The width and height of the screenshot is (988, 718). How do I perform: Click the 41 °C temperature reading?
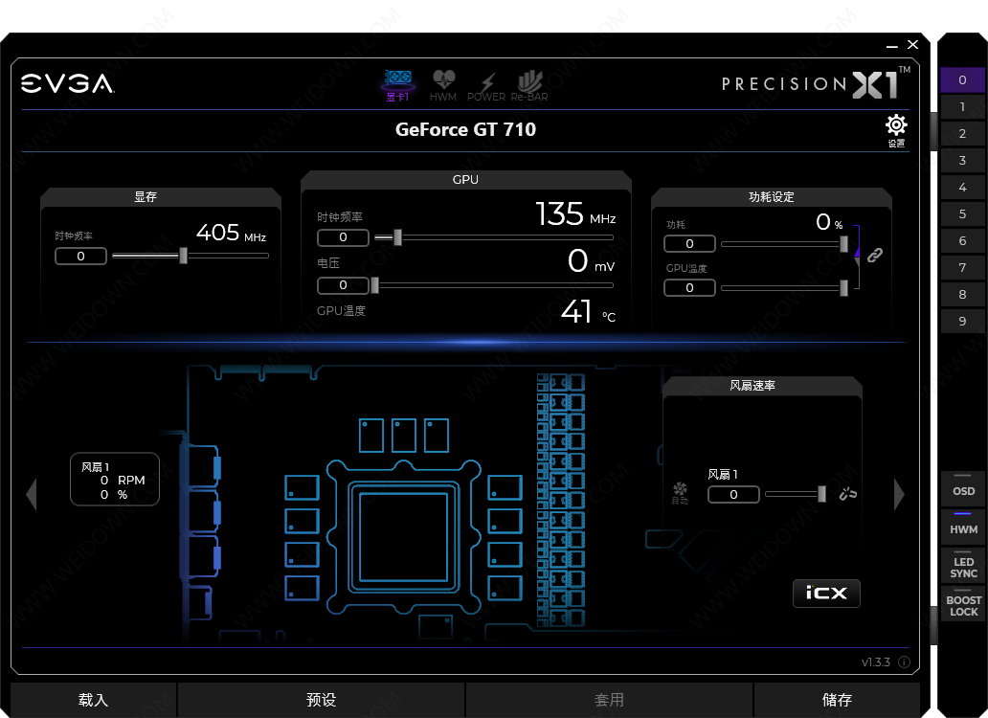[588, 312]
